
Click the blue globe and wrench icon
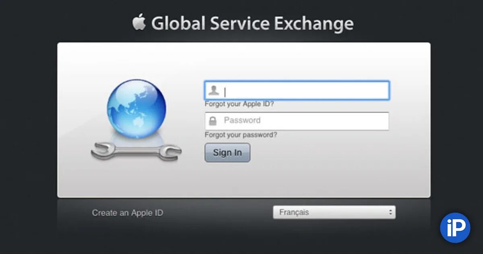(136, 120)
